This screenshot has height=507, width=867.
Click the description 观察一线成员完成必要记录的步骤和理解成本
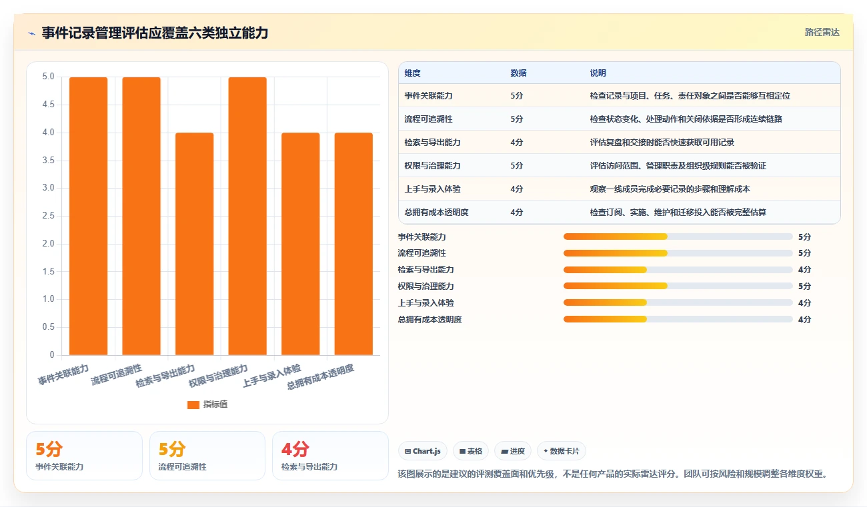(x=670, y=189)
